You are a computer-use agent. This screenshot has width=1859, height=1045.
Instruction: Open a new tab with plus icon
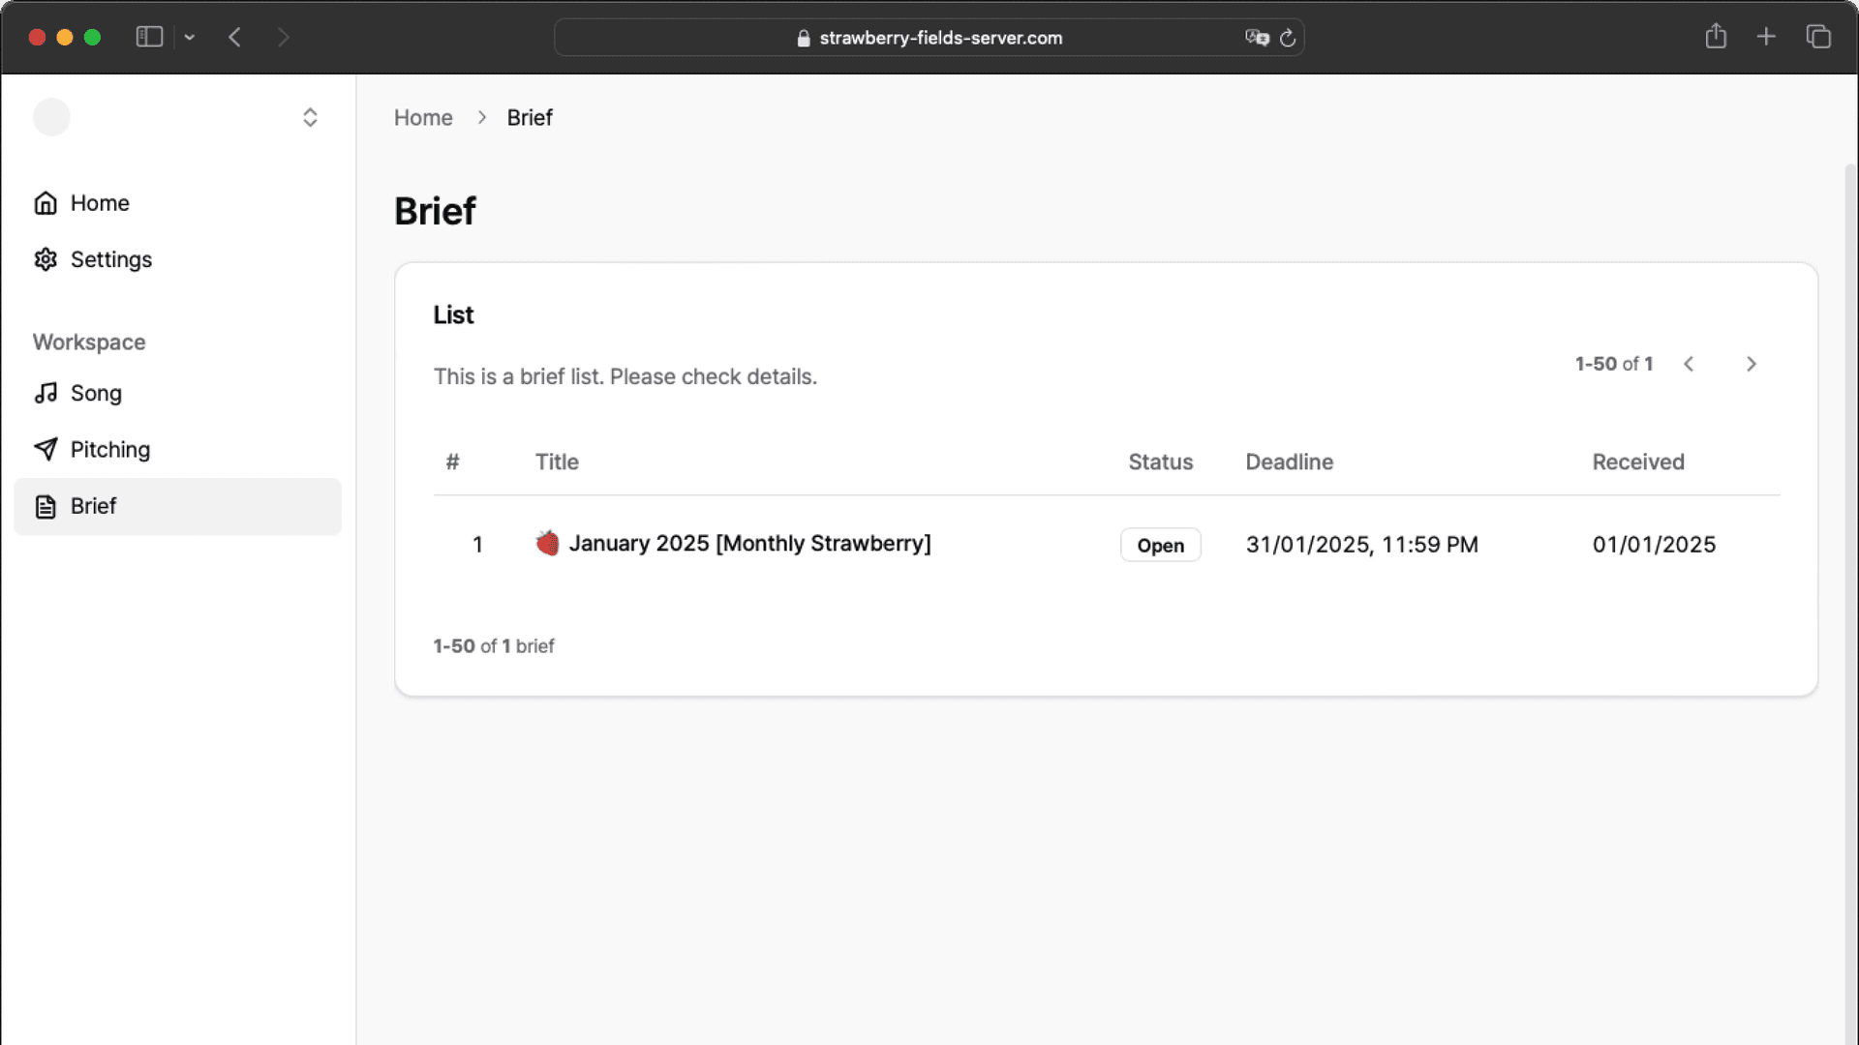pos(1766,37)
